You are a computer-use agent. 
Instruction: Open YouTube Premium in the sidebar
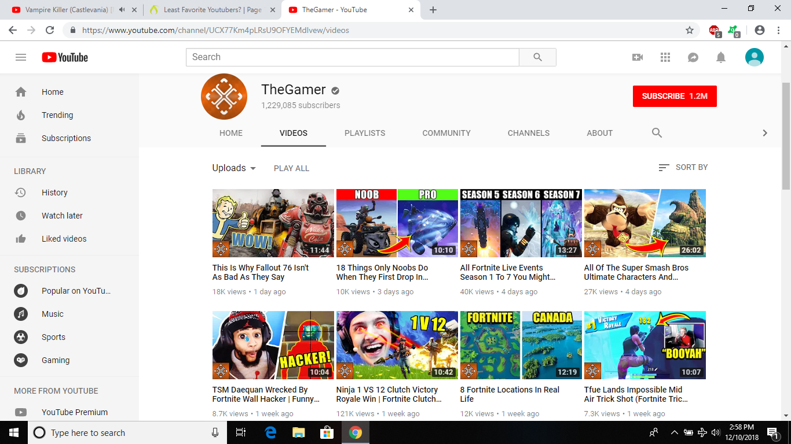(69, 412)
